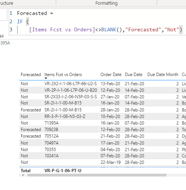Select cell VR-2X2-I-1-06-L7P-66-U2-S
Image resolution: width=186 pixels, height=190 pixels.
point(70,84)
